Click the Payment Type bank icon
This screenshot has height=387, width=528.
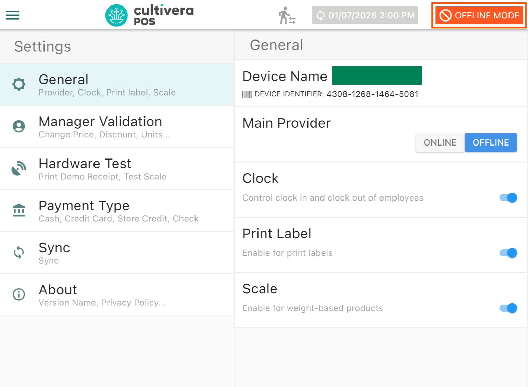tap(19, 210)
